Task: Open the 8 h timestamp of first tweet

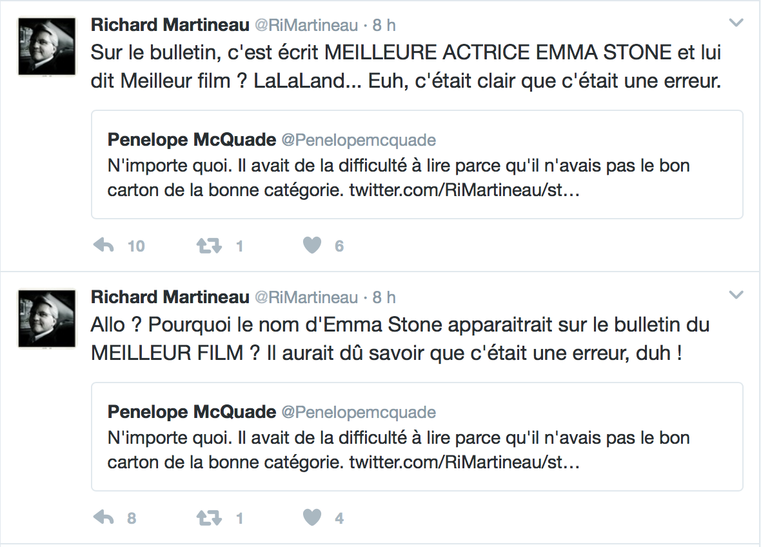Action: point(384,25)
